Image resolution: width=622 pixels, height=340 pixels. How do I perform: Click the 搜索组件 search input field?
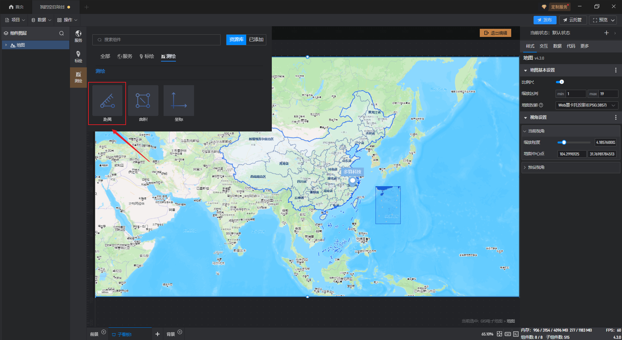[156, 40]
